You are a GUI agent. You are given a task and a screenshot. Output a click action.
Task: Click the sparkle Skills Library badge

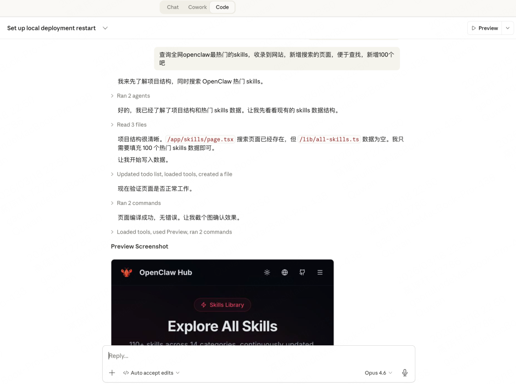(222, 305)
